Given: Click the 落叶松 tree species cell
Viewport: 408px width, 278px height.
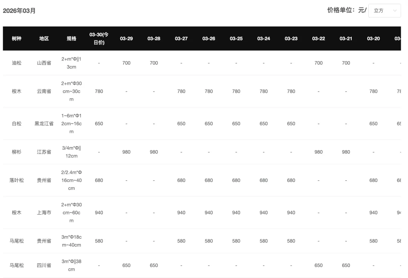Looking at the screenshot, I should [17, 180].
